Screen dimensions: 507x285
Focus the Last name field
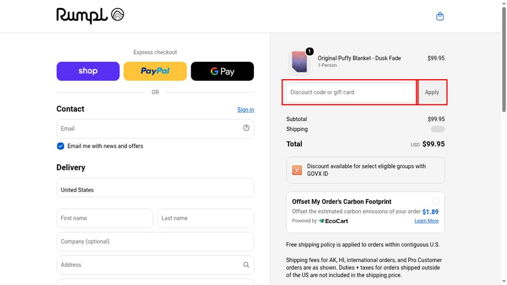pos(205,218)
